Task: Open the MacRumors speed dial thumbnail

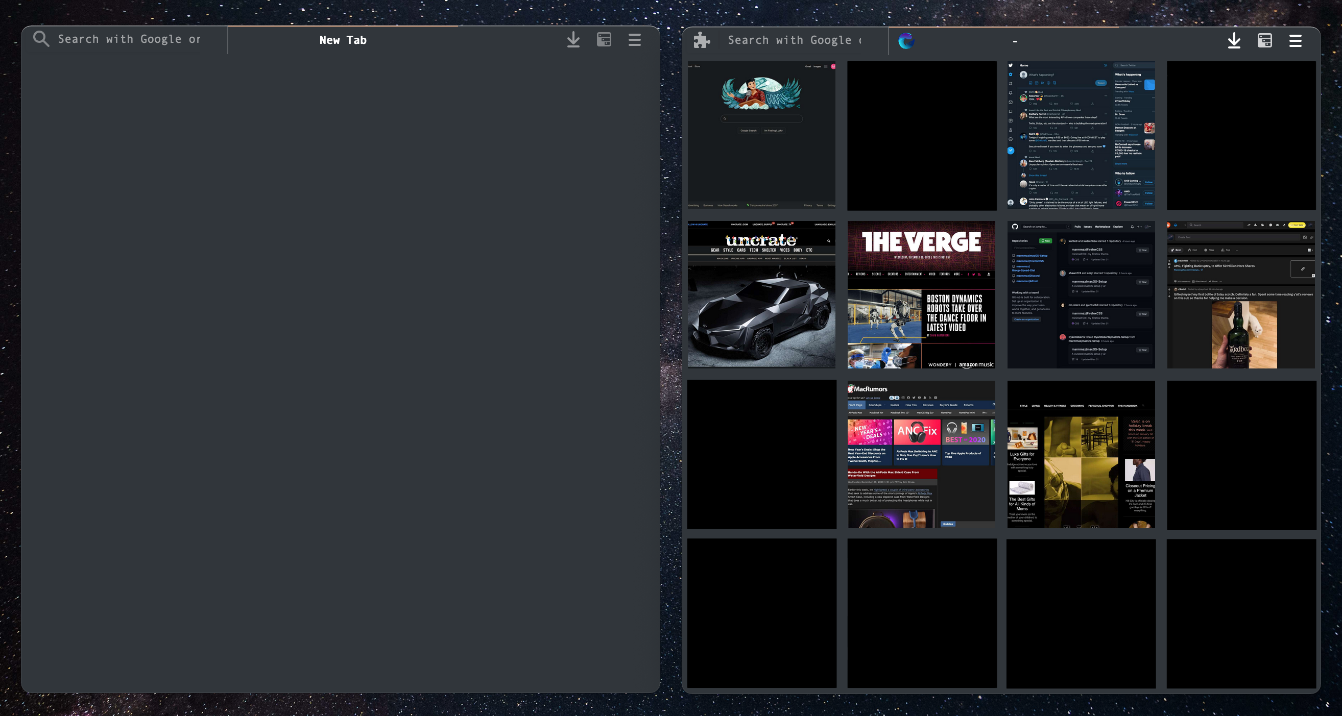Action: point(921,455)
